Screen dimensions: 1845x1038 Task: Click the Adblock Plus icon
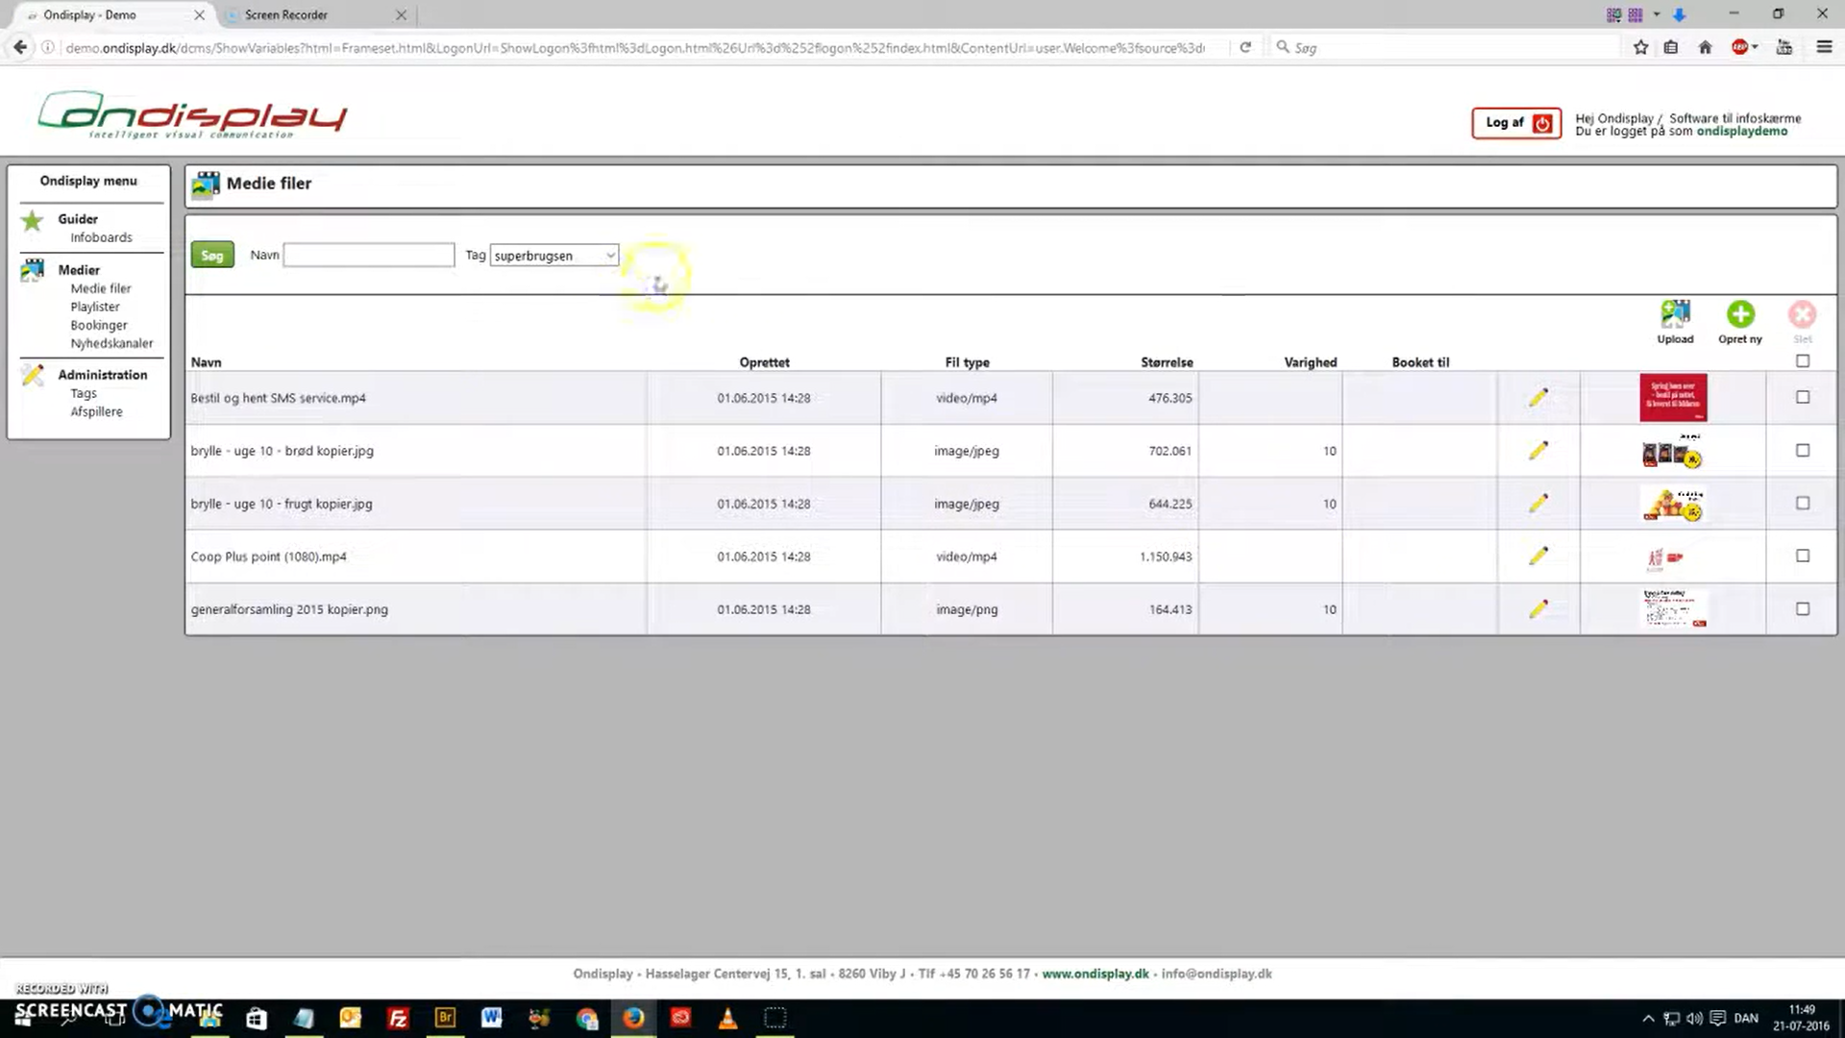(1739, 47)
